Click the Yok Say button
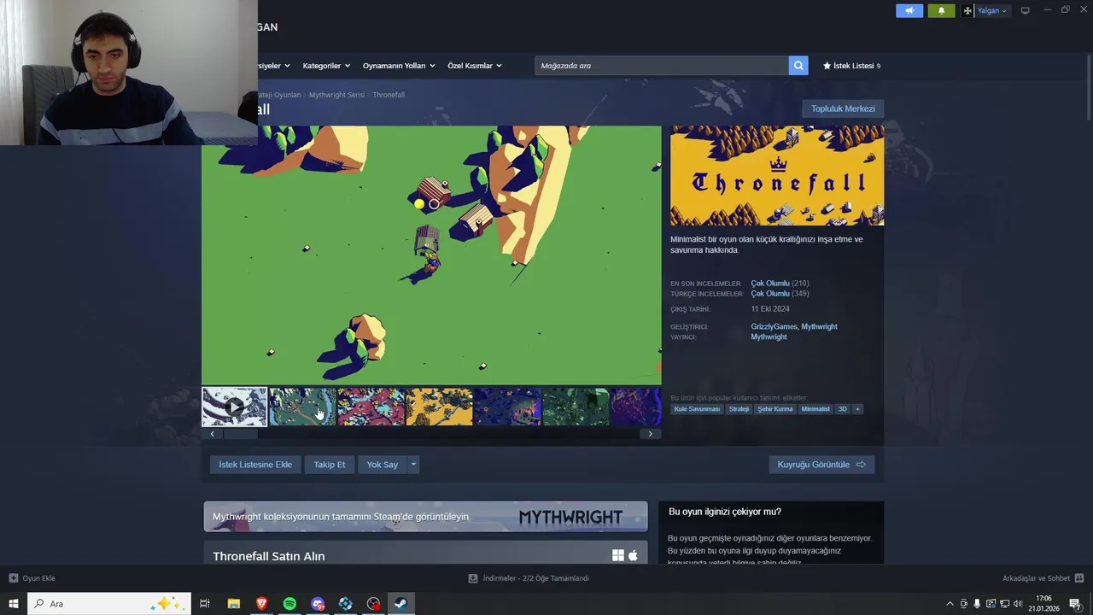 383,465
